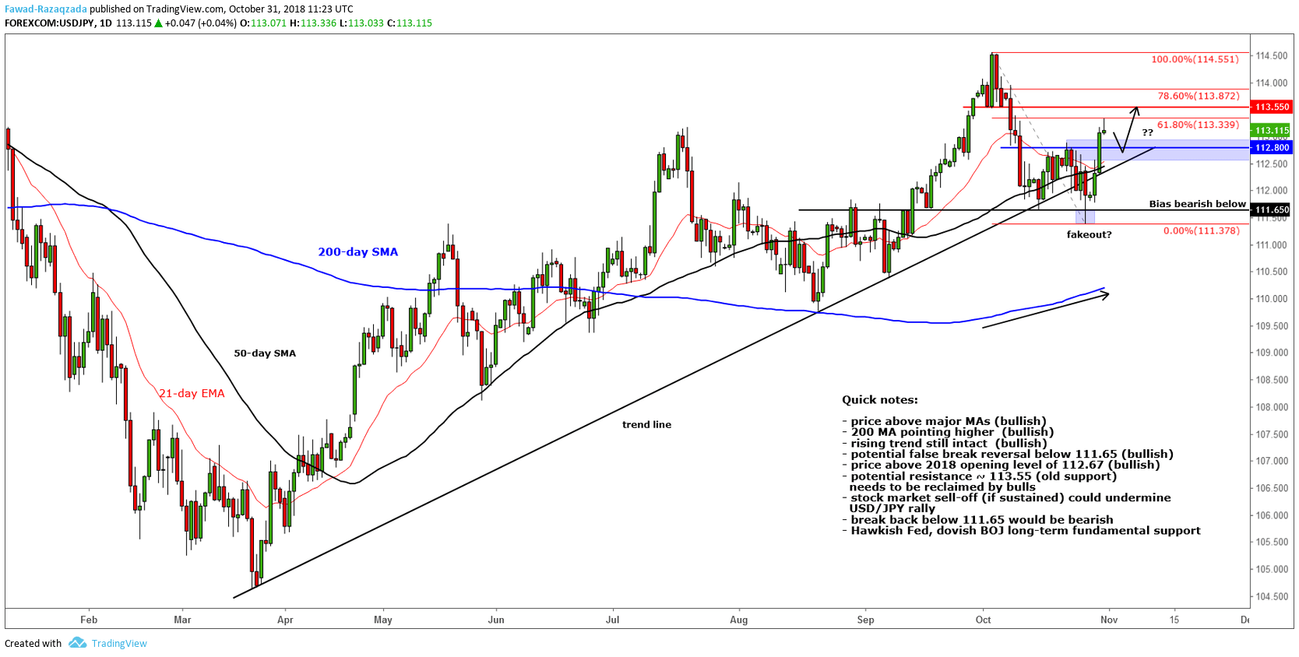Viewport: 1299px width, 657px height.
Task: Click the 104.500 price axis tick
Action: (x=1271, y=596)
